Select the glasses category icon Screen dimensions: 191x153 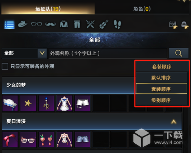[37, 24]
